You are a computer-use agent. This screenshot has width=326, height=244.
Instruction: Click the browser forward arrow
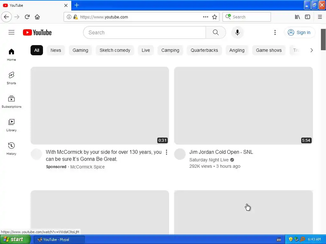coord(17,17)
